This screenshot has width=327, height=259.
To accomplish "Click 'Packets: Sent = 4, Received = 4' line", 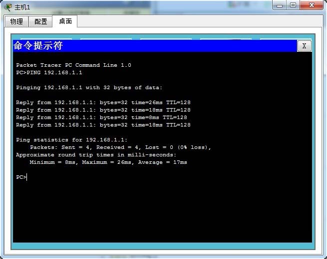I will click(x=120, y=147).
